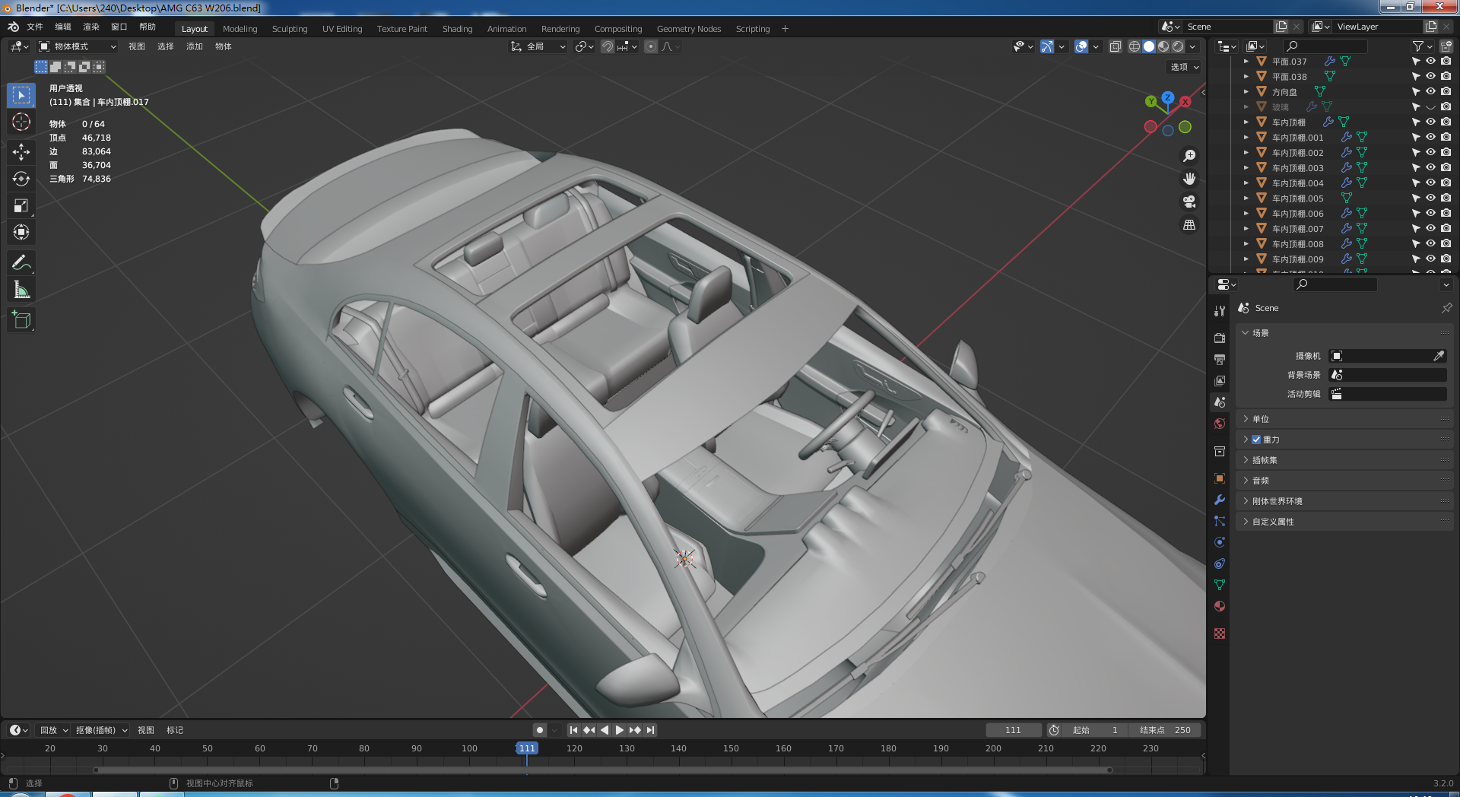Switch to the Modeling workspace tab
1460x797 pixels.
tap(240, 29)
